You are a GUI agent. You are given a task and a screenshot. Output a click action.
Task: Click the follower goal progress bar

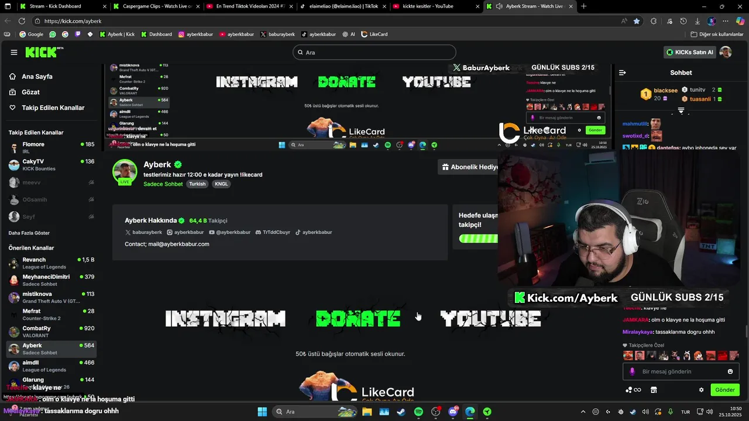479,239
